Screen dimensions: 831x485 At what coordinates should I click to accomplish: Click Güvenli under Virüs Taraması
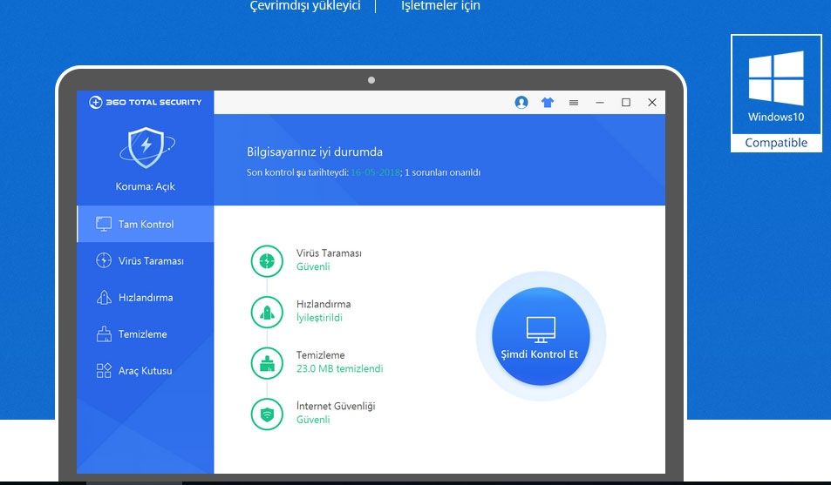coord(313,266)
